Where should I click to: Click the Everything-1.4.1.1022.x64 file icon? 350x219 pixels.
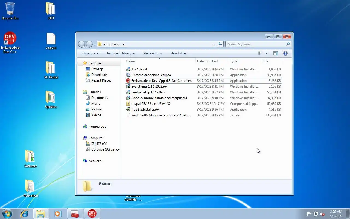click(128, 87)
